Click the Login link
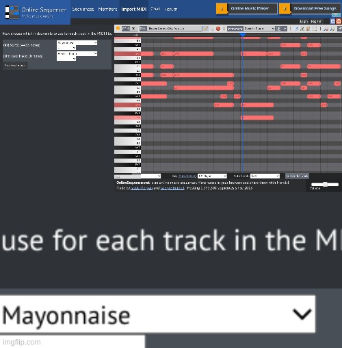 (x=304, y=21)
